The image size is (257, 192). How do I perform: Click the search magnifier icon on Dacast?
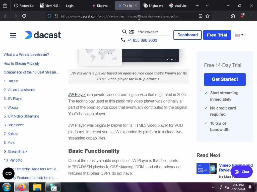(124, 32)
